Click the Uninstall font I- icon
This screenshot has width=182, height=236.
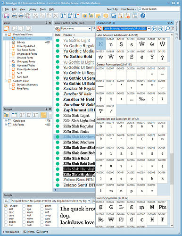(76, 16)
